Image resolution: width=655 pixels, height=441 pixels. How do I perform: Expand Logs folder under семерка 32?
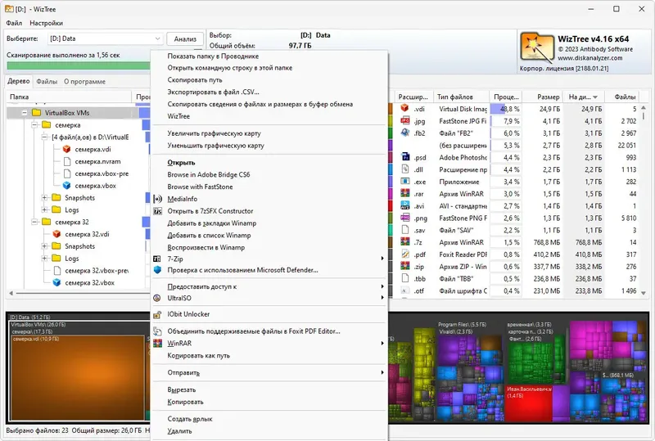coord(45,258)
